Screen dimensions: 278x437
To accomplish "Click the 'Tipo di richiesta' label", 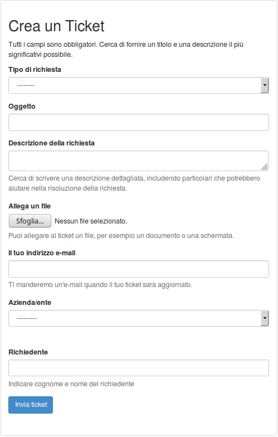I will coord(35,69).
